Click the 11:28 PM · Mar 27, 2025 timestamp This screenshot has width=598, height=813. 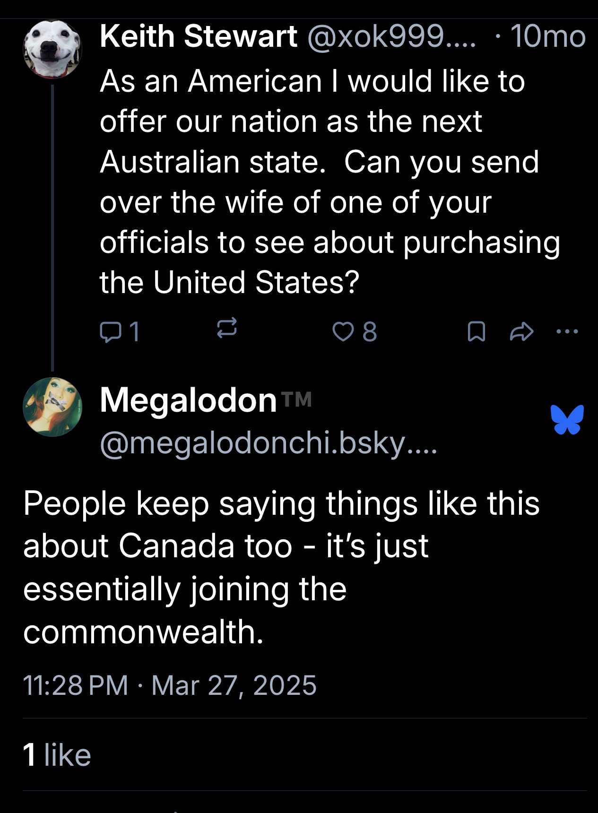point(170,685)
